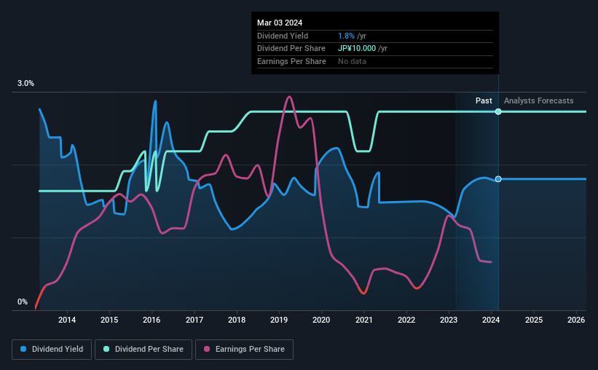Click the 2015 x-axis tick label
The image size is (598, 370).
pyautogui.click(x=109, y=320)
